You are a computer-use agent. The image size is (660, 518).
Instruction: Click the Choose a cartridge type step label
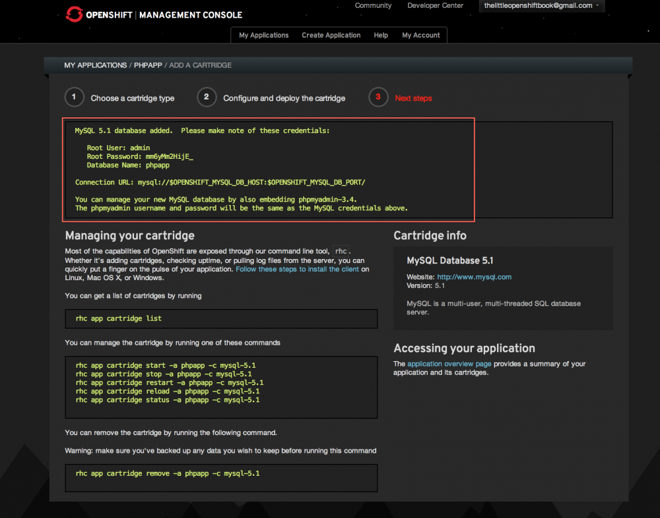tap(133, 98)
